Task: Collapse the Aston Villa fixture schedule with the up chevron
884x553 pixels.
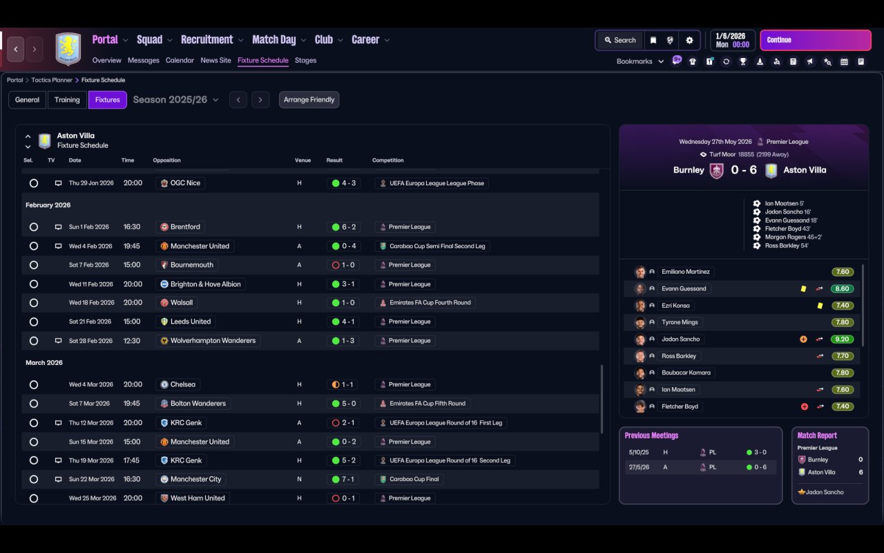Action: pyautogui.click(x=28, y=137)
